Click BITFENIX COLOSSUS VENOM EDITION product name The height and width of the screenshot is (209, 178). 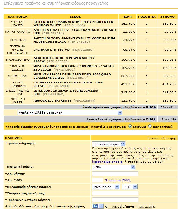[73, 24]
